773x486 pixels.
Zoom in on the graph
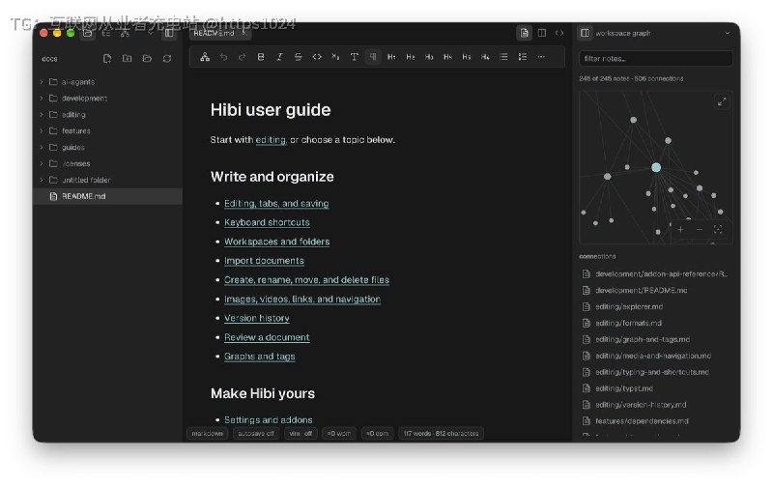pyautogui.click(x=681, y=229)
